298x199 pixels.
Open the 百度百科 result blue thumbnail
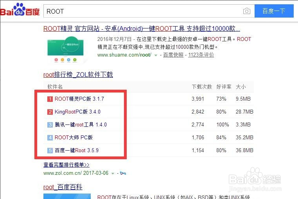tap(67, 196)
